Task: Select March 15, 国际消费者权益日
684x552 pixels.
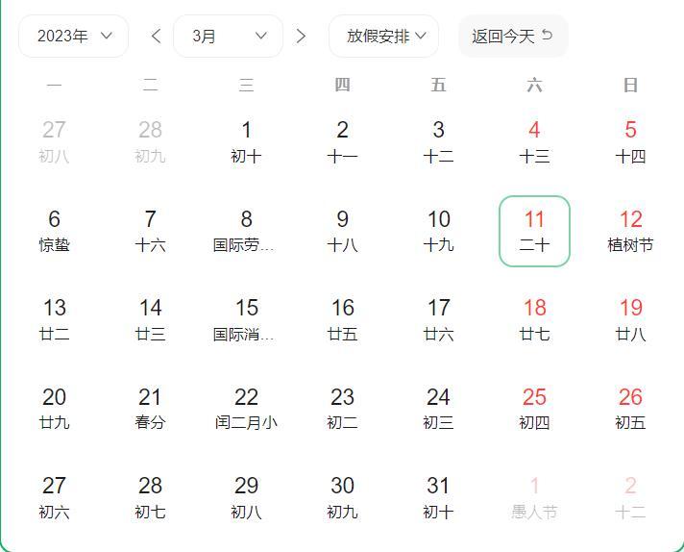Action: (246, 320)
